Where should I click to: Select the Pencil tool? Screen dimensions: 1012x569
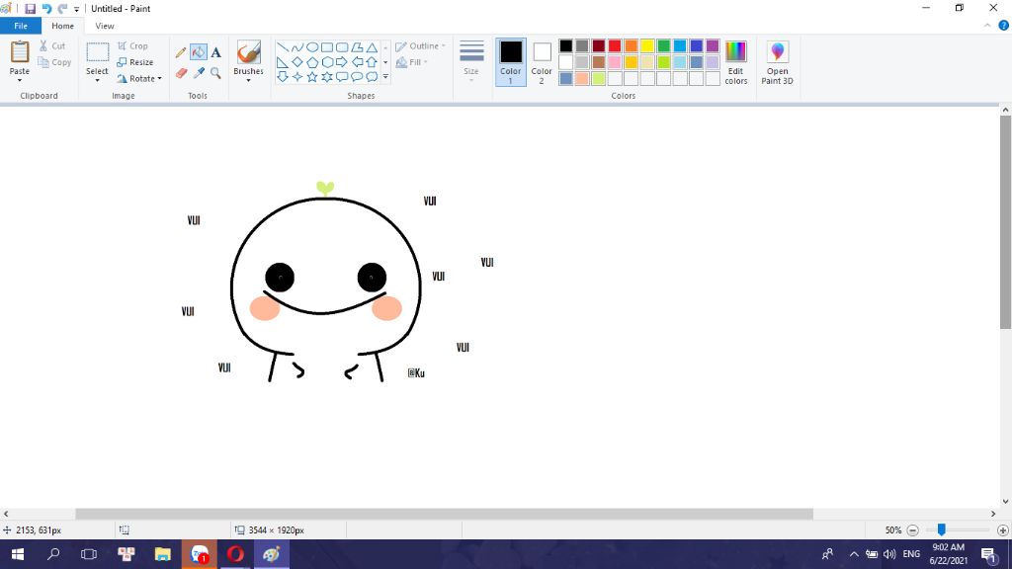pyautogui.click(x=181, y=52)
